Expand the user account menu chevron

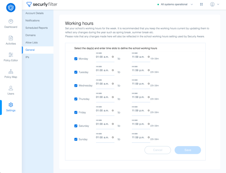click(x=218, y=4)
